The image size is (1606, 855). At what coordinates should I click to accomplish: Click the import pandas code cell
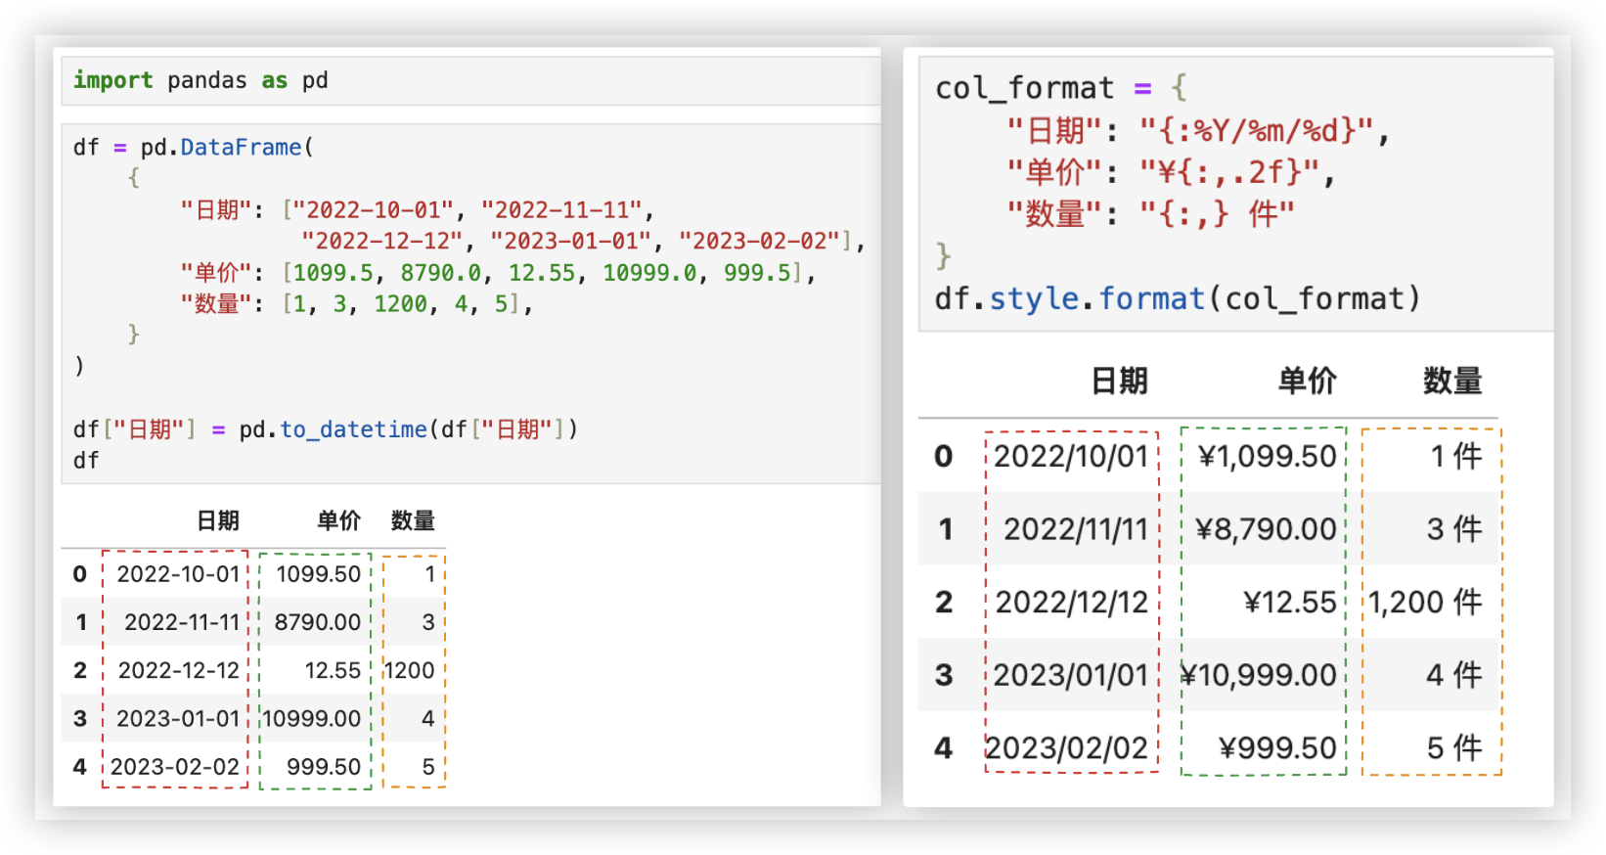pos(200,80)
